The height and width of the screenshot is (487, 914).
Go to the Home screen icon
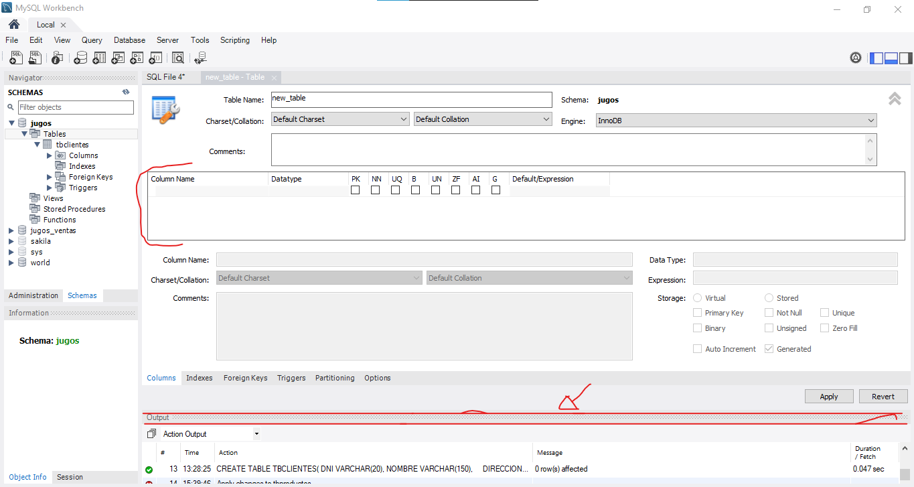(x=14, y=25)
